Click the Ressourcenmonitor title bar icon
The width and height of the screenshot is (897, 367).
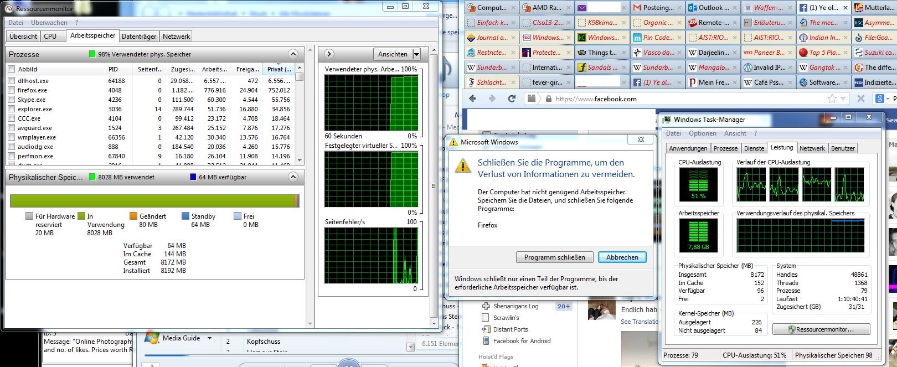pos(9,8)
